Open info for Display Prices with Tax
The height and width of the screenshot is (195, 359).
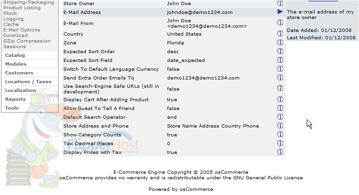(x=280, y=152)
